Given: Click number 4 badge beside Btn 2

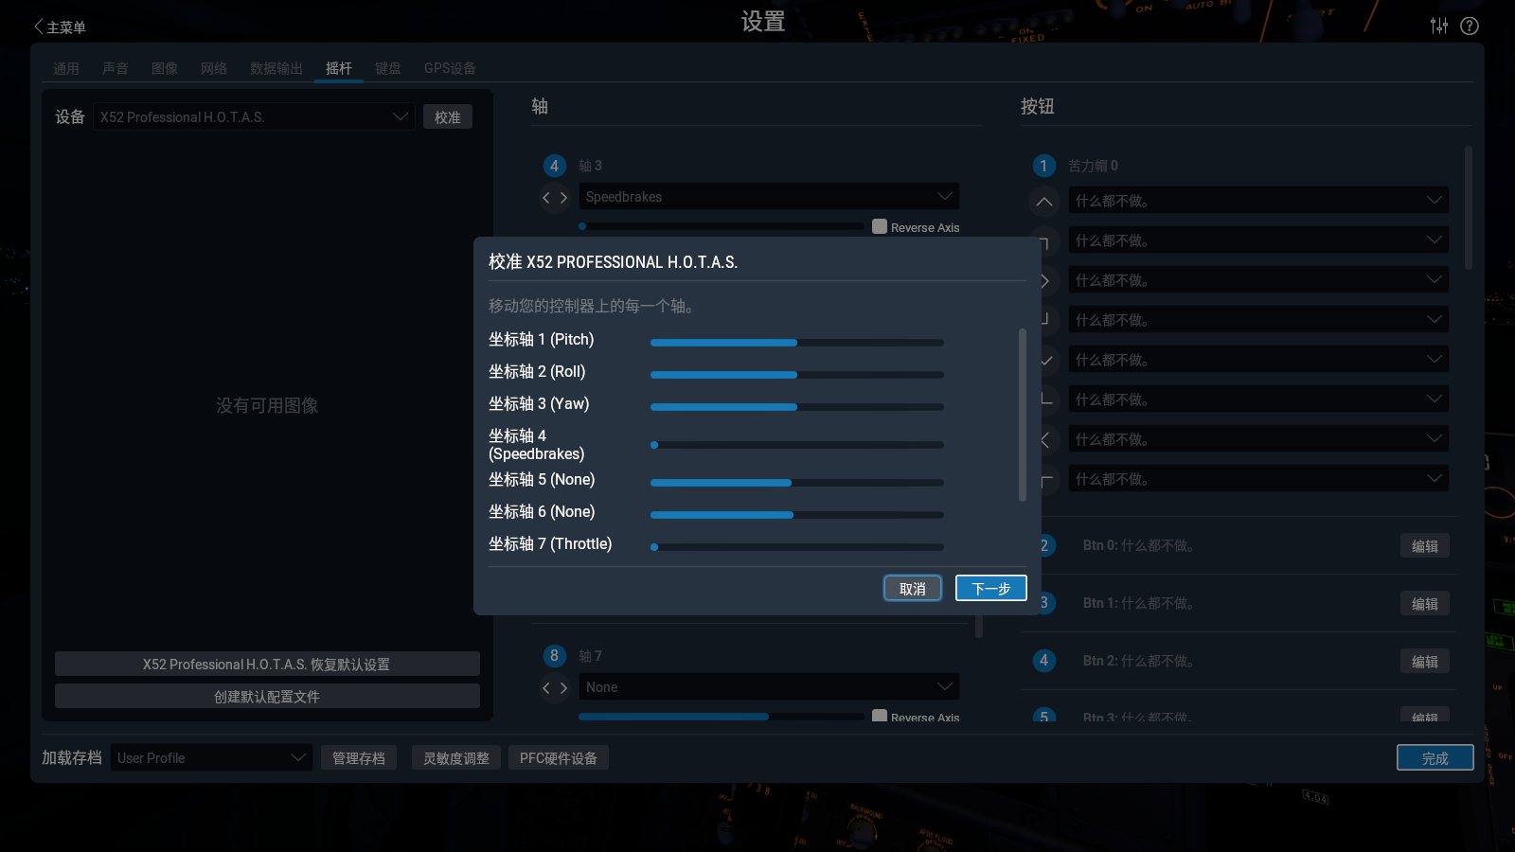Looking at the screenshot, I should (1044, 660).
